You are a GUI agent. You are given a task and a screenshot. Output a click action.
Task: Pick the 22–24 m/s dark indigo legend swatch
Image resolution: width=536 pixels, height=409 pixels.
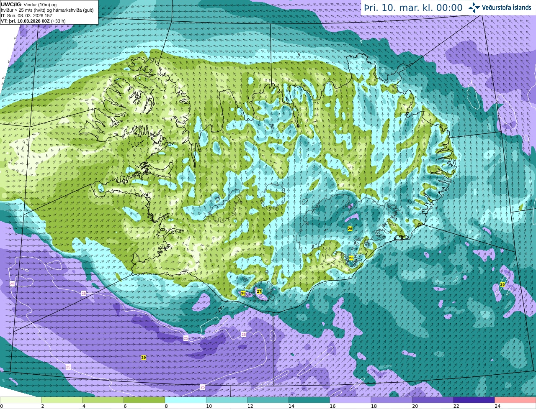(474, 400)
